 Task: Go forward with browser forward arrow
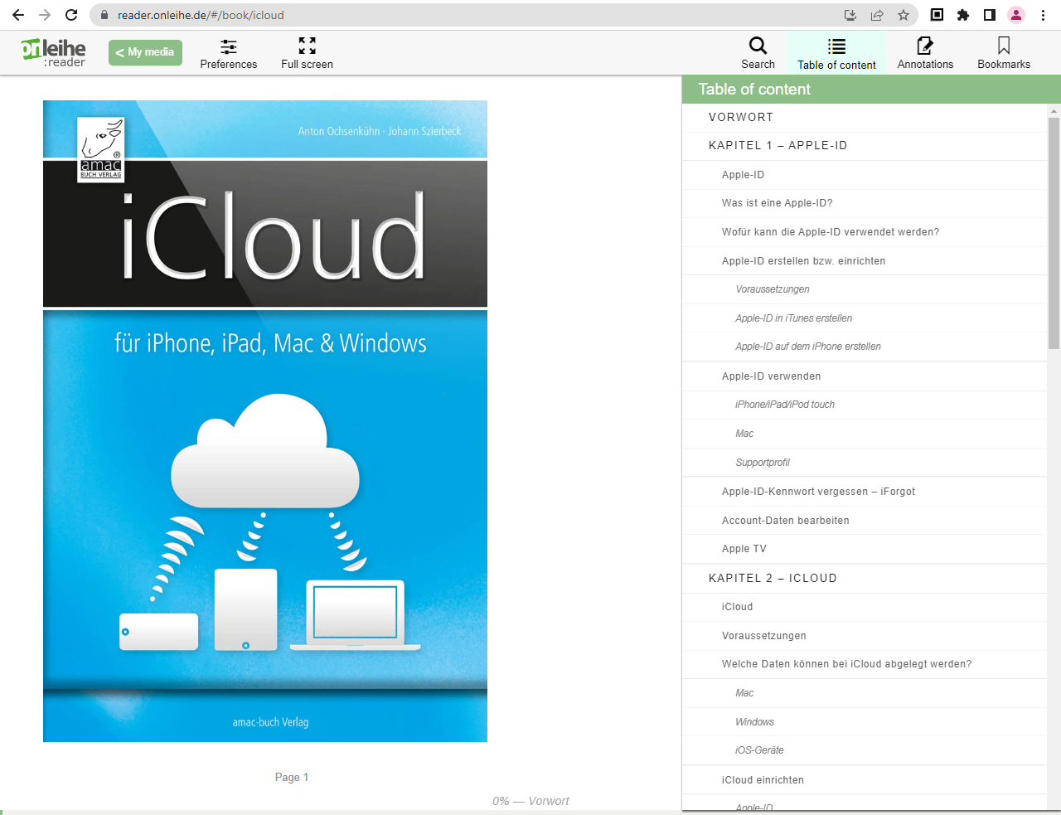(45, 15)
